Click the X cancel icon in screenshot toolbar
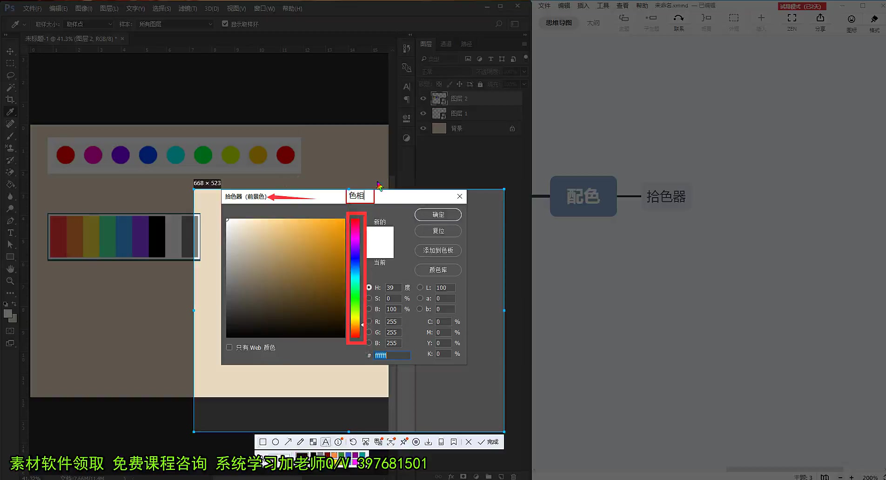This screenshot has width=886, height=480. click(x=469, y=442)
